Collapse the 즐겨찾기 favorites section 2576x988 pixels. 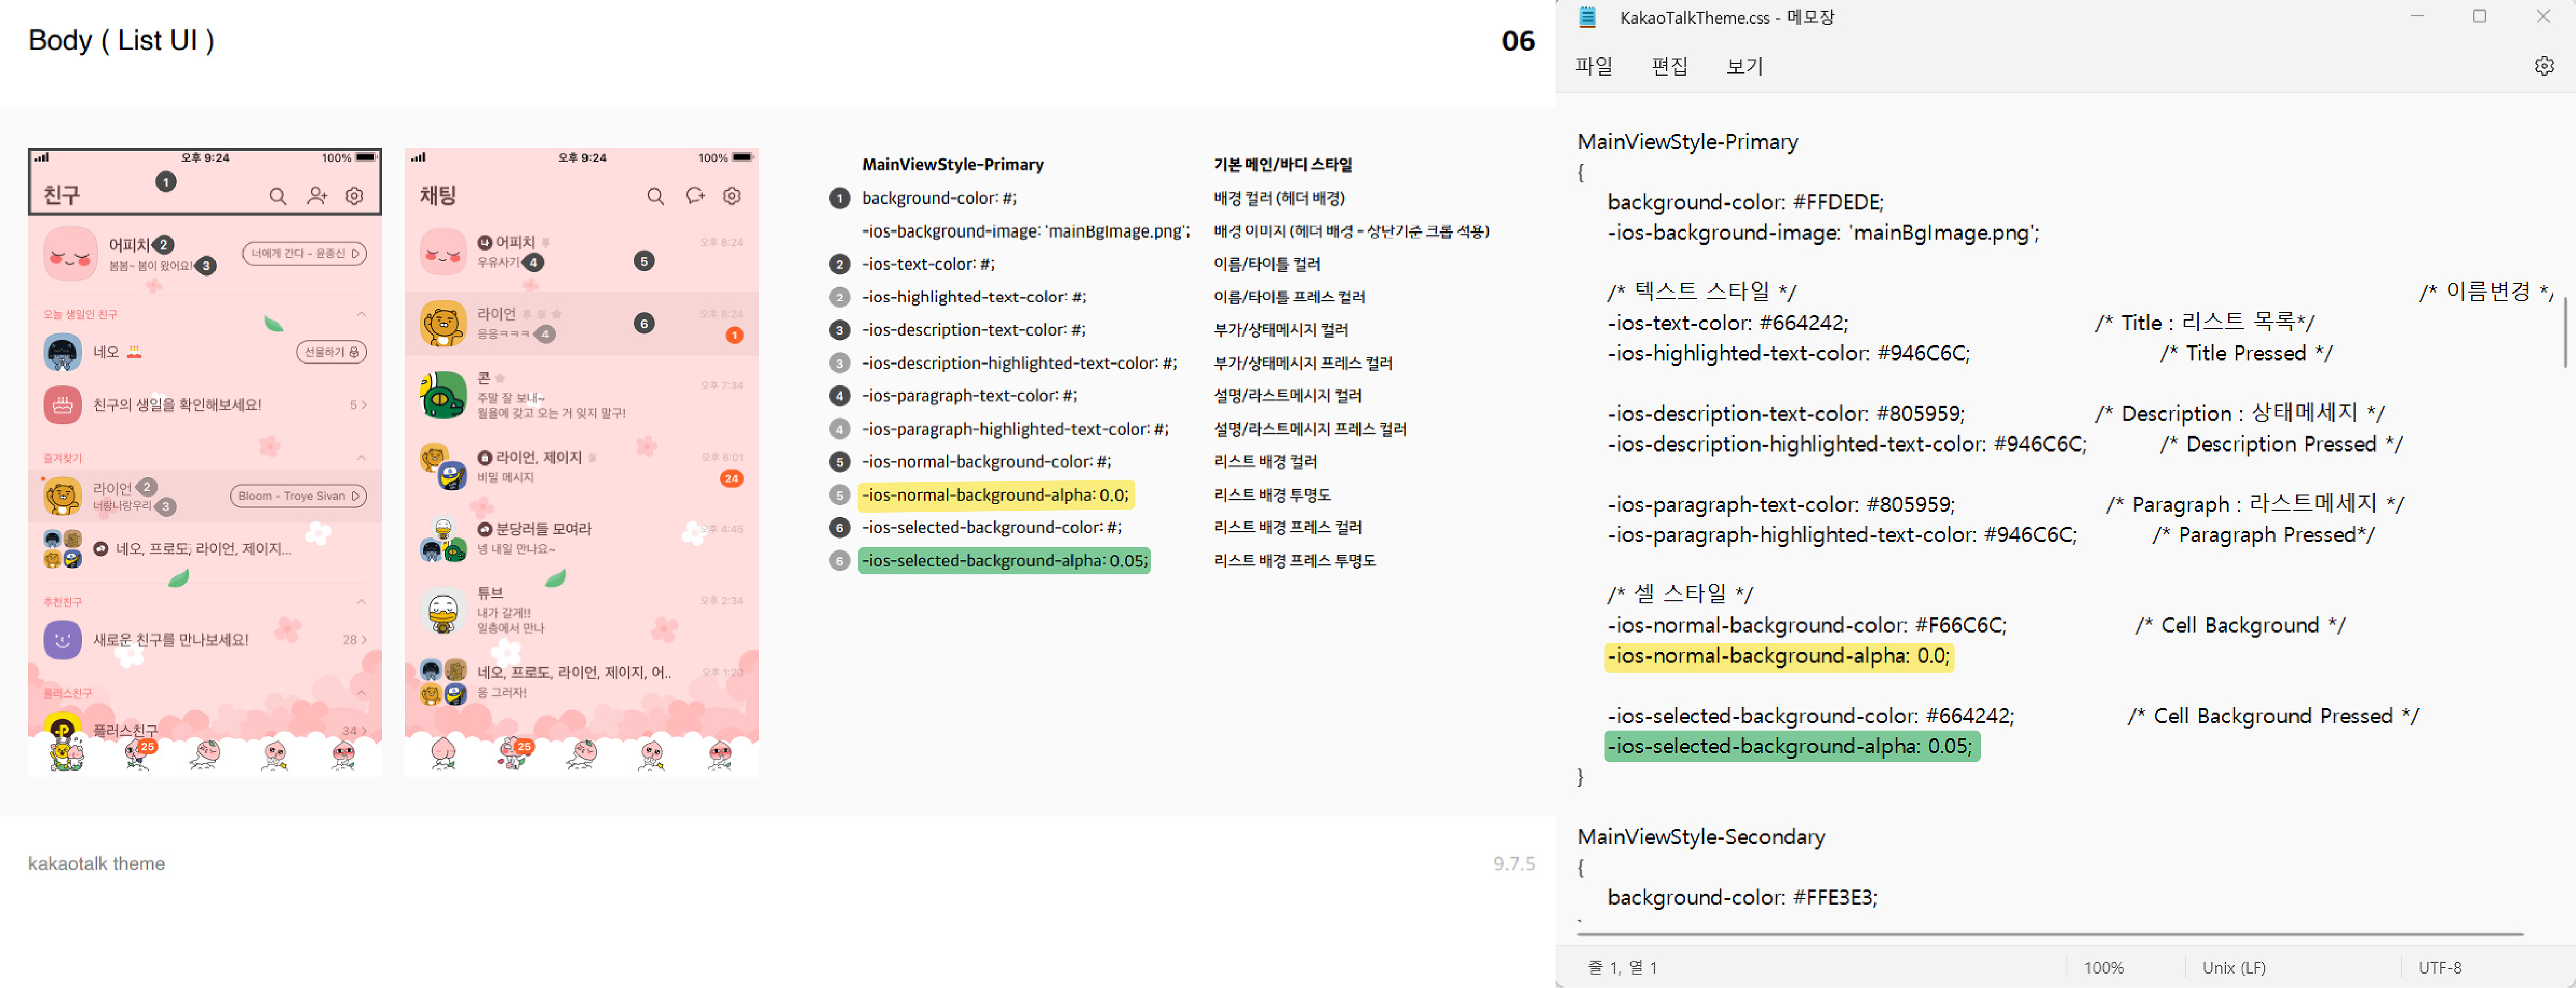(x=361, y=458)
